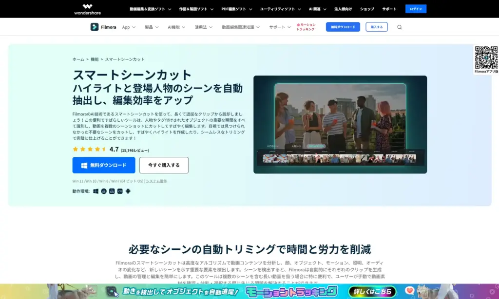This screenshot has width=499, height=299.
Task: Expand the 動画編集＆変換ソフト menu
Action: tap(151, 9)
